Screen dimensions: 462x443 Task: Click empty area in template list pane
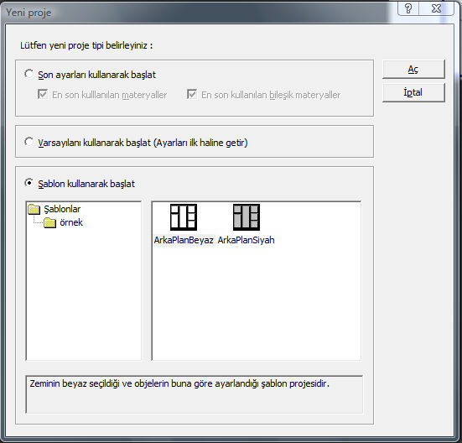257,304
